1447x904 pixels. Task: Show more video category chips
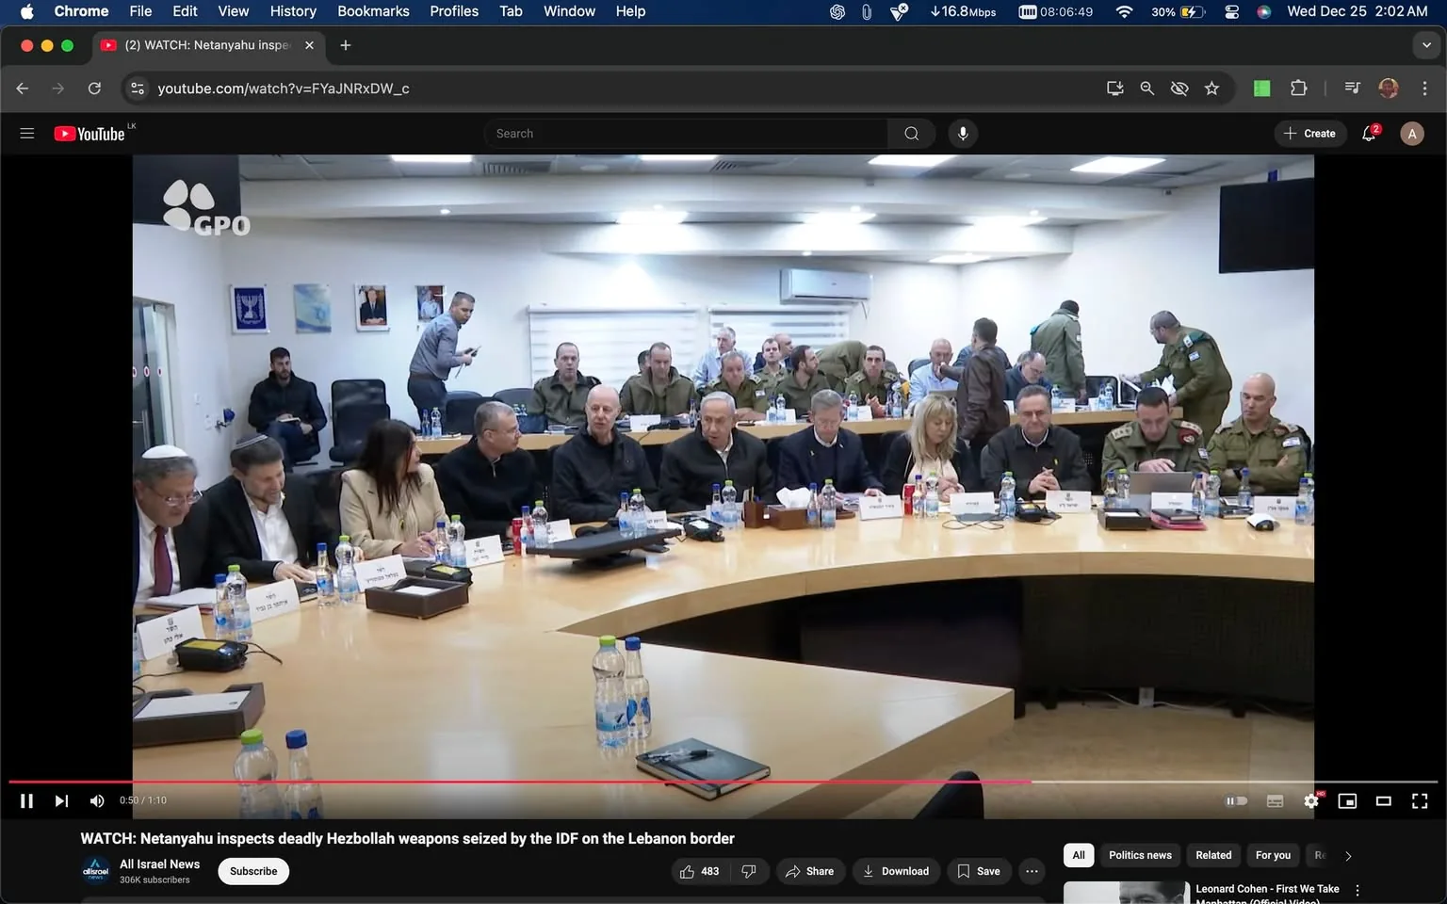(1347, 855)
